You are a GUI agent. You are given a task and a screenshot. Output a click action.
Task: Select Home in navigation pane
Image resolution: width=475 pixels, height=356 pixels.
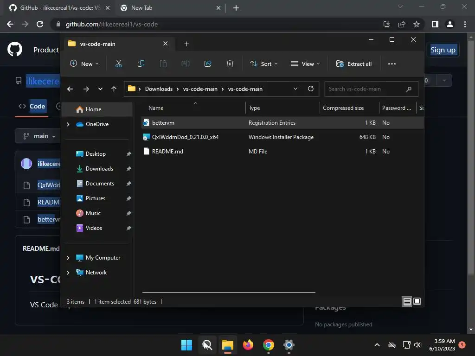tap(97, 109)
